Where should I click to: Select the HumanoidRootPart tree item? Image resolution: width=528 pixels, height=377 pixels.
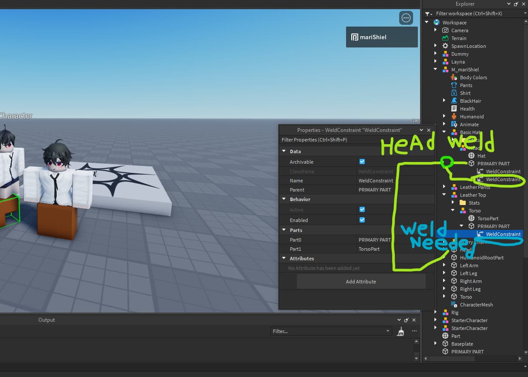click(481, 258)
